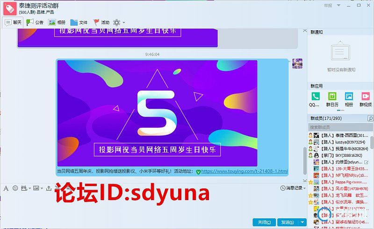Click the star icon beside 龙飞凤舞

pyautogui.click(x=310, y=196)
